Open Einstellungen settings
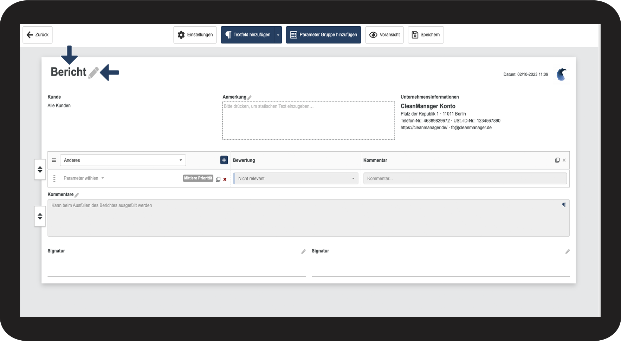621x341 pixels. click(195, 35)
